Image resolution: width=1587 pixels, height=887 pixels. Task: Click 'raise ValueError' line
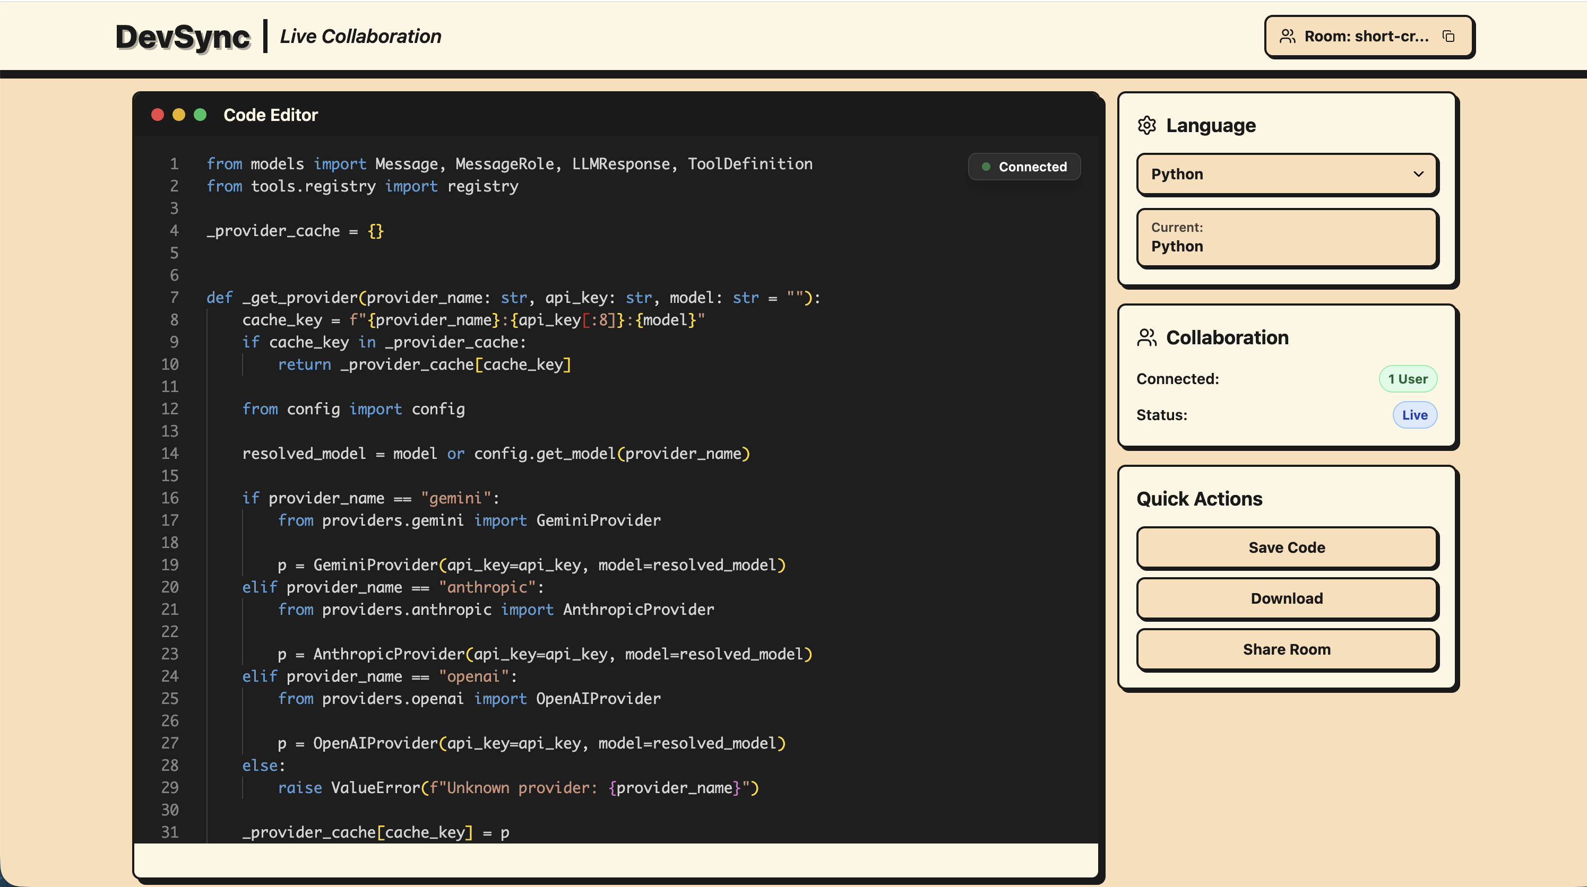(x=518, y=788)
